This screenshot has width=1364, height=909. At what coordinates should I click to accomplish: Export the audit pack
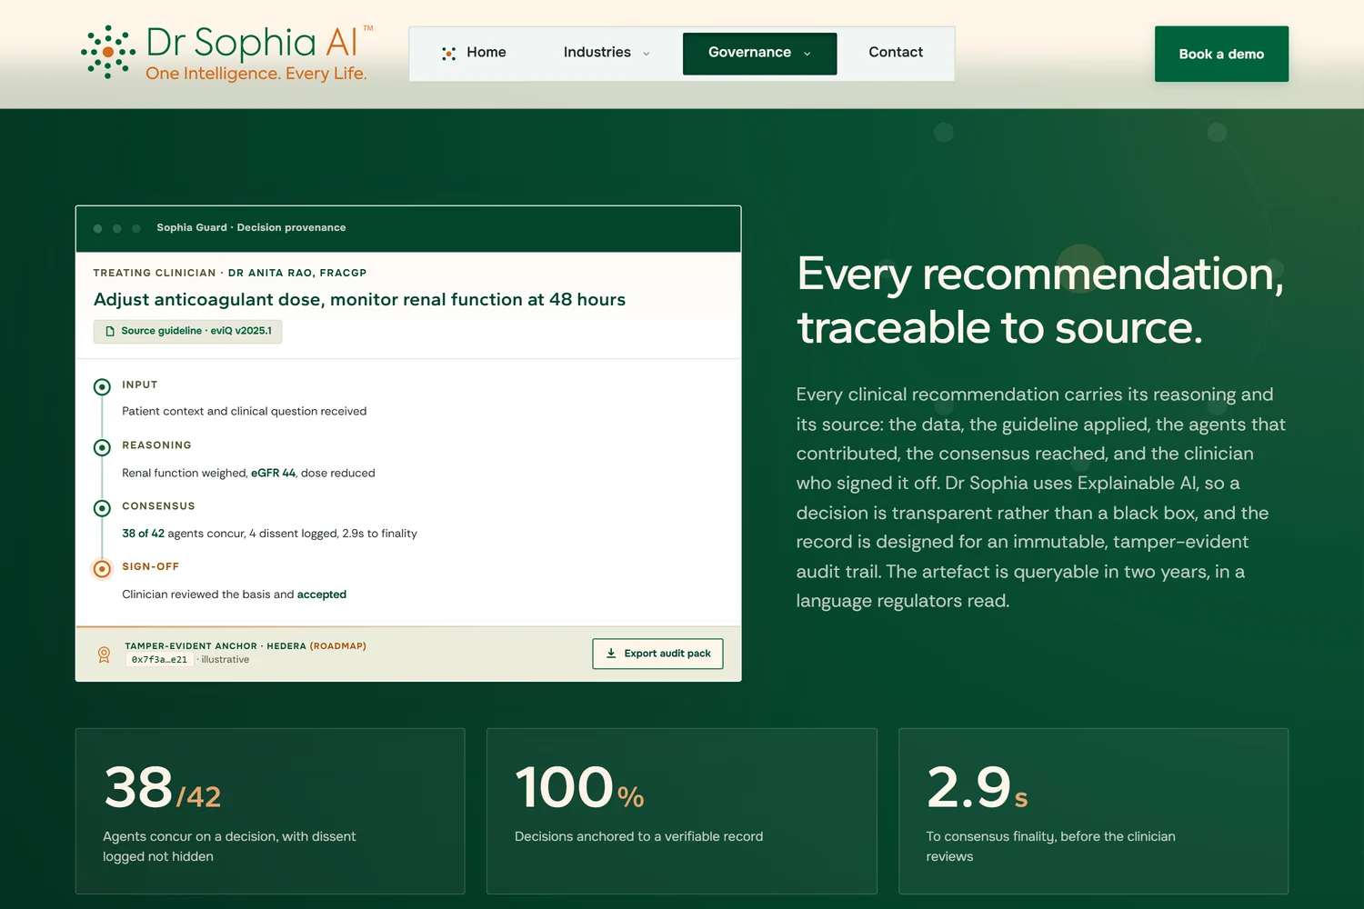(x=657, y=654)
